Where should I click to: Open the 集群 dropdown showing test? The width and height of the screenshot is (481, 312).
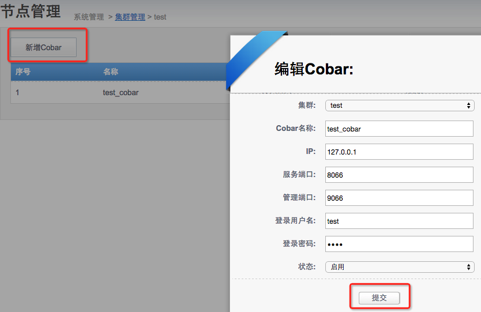400,106
